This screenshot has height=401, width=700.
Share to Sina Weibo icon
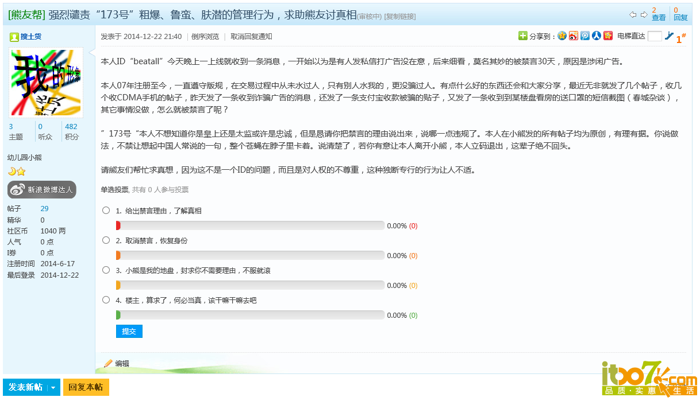pyautogui.click(x=574, y=36)
